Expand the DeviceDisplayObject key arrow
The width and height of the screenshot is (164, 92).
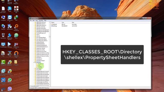tap(34, 38)
